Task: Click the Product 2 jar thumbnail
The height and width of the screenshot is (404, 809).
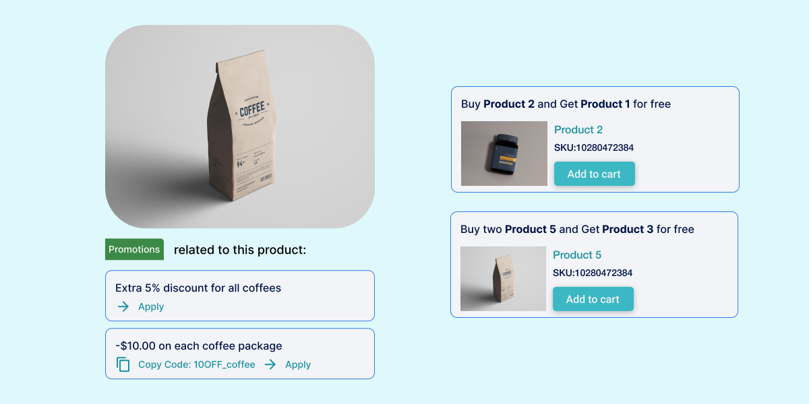Action: coord(504,154)
